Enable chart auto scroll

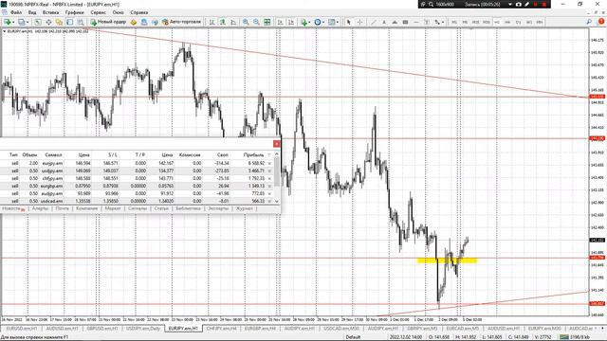(x=281, y=22)
